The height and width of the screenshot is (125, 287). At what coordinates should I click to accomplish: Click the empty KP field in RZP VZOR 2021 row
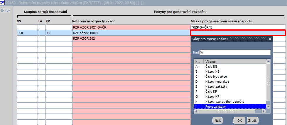click(58, 39)
